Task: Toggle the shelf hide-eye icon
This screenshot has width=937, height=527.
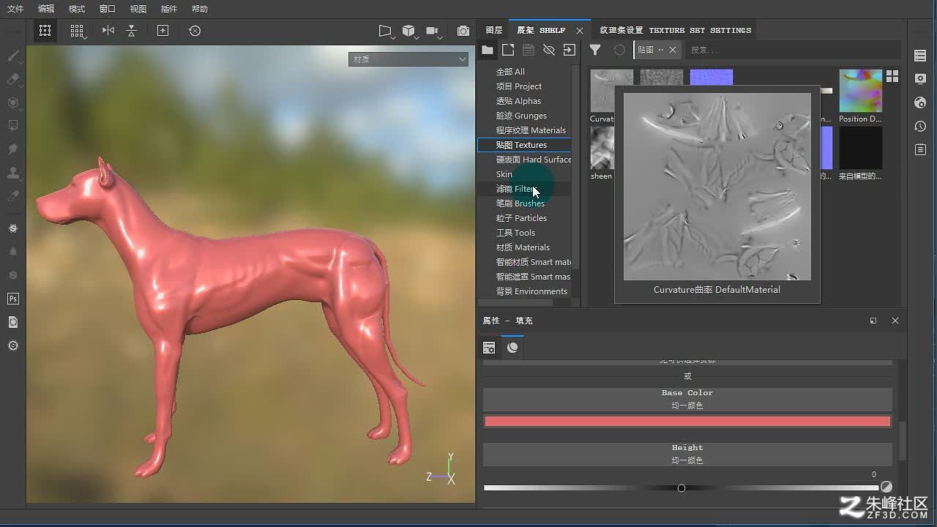Action: tap(549, 50)
